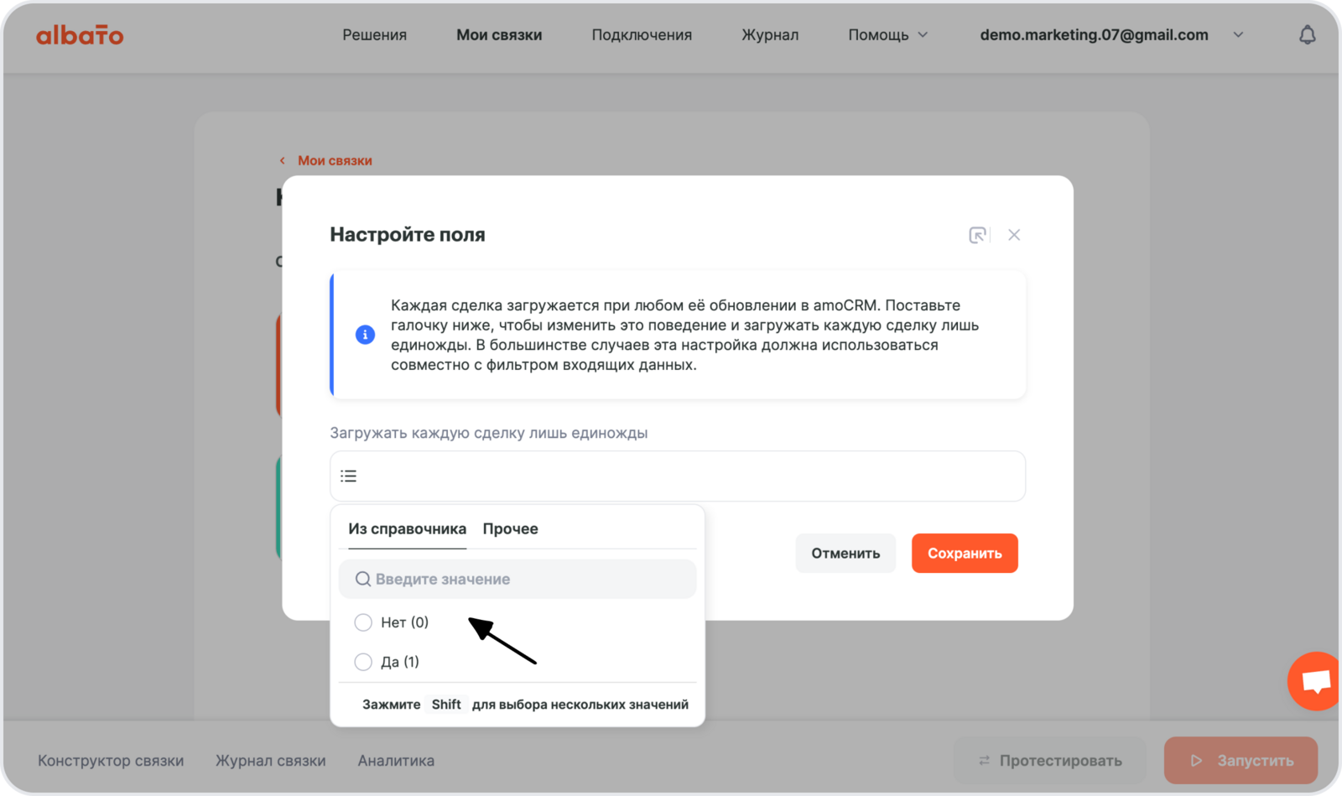This screenshot has width=1342, height=796.
Task: Switch to the Из справочника tab
Action: (407, 529)
